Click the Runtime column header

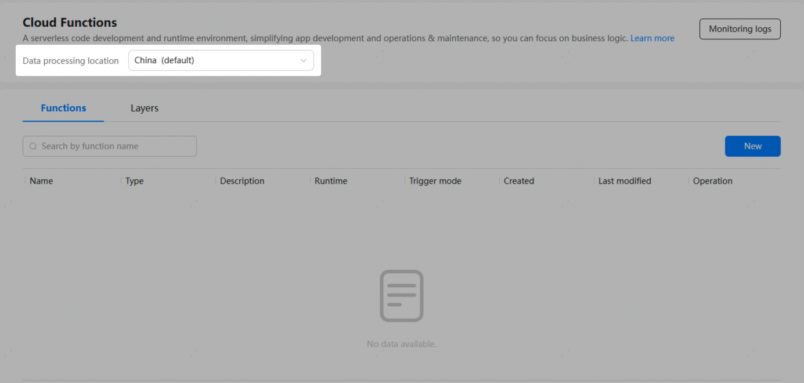[x=331, y=181]
